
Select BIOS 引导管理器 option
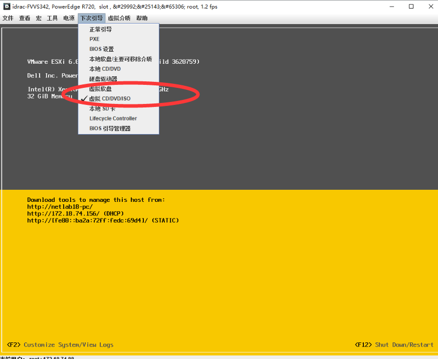point(118,129)
